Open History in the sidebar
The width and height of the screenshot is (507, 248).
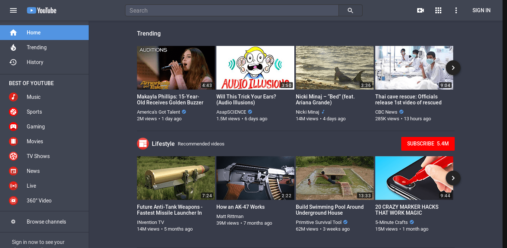pyautogui.click(x=45, y=62)
